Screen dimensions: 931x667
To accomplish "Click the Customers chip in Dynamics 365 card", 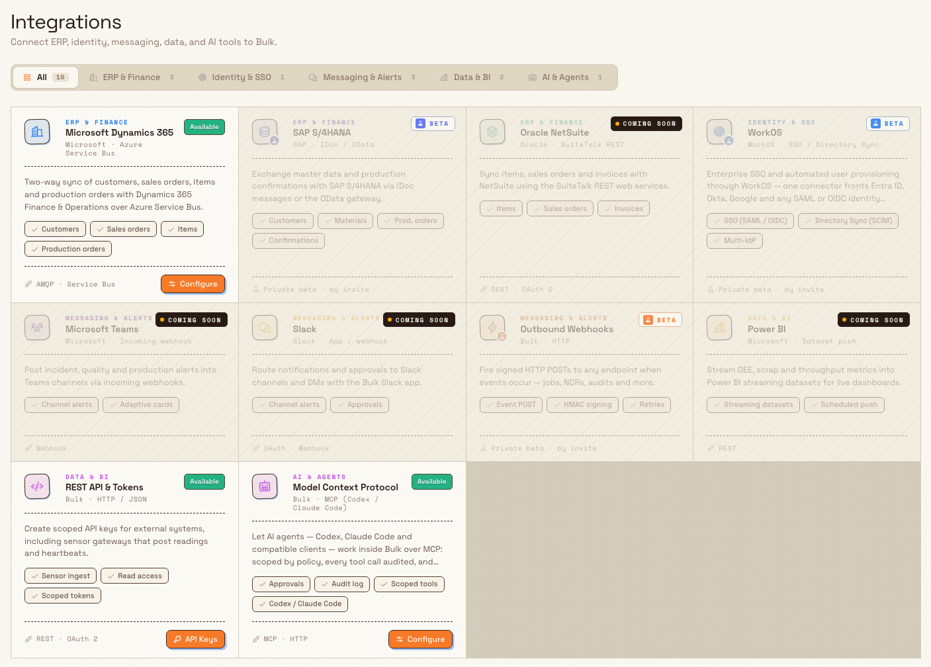I will click(x=55, y=229).
